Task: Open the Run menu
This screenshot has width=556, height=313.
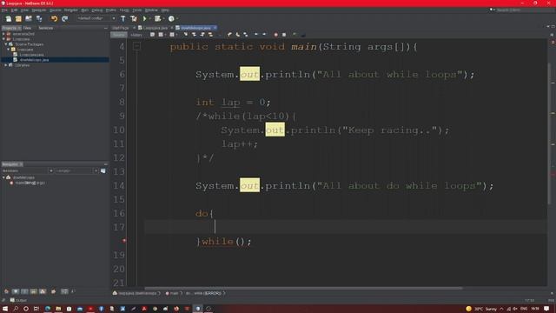Action: pos(85,10)
